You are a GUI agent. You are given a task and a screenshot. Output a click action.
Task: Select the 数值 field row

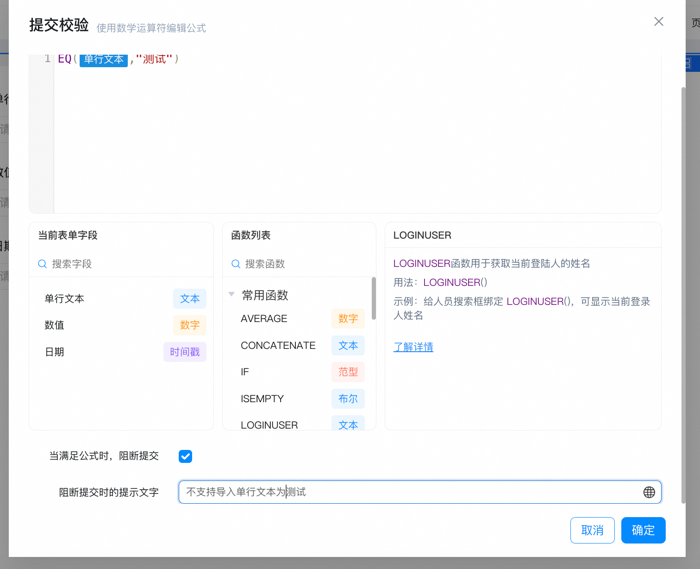click(121, 325)
